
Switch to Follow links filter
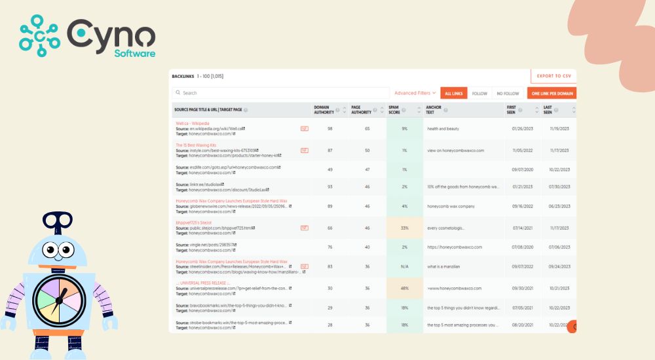pyautogui.click(x=479, y=94)
